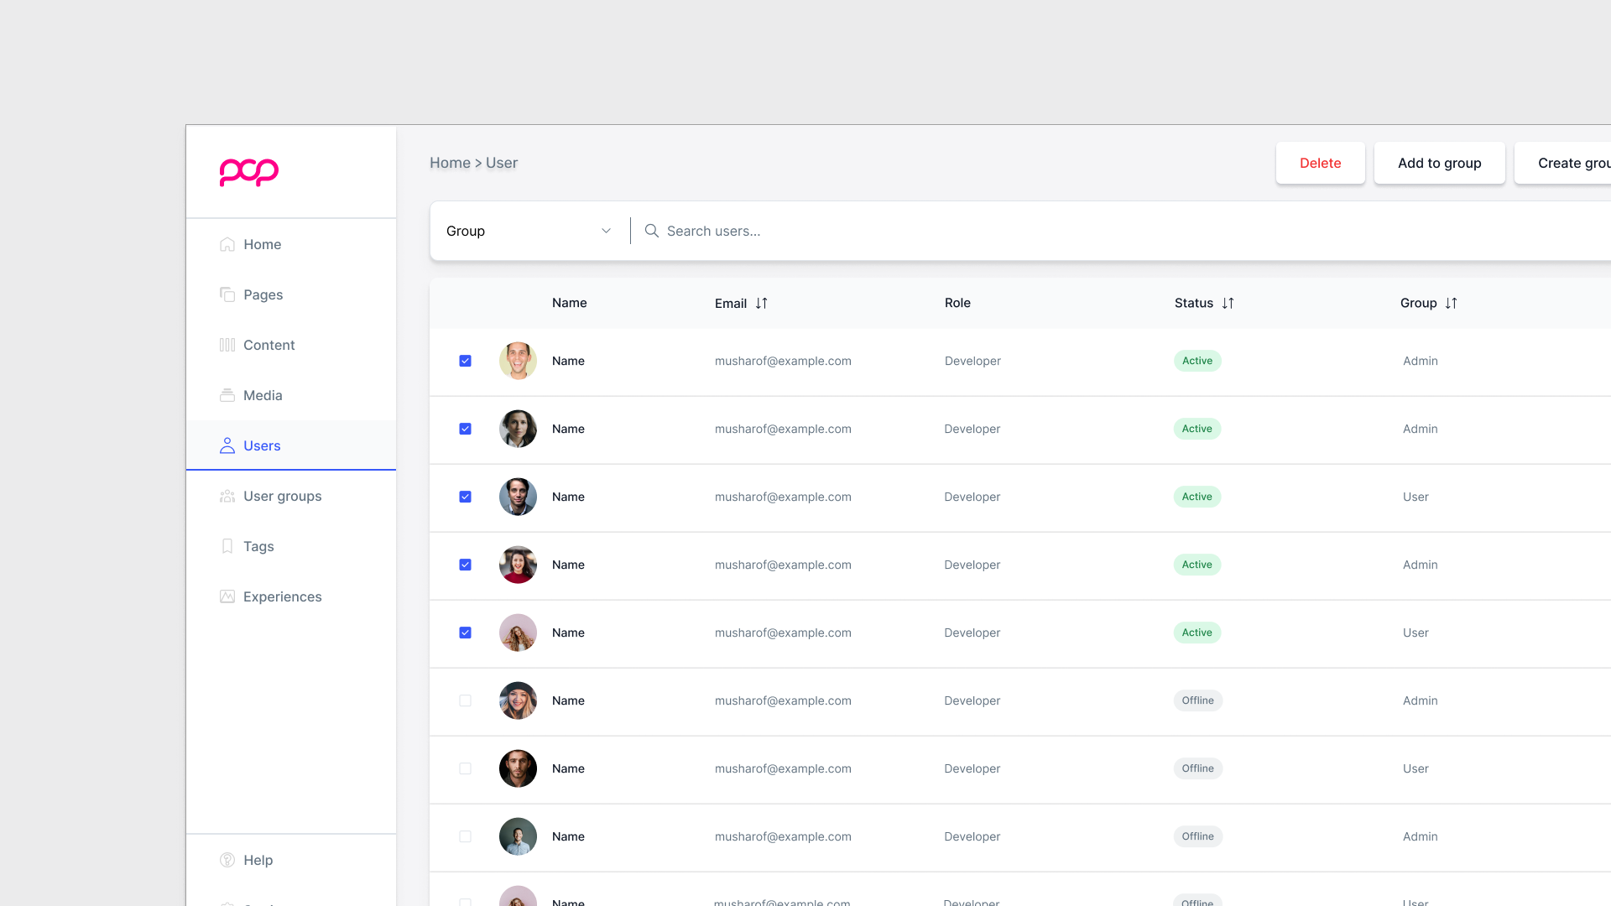Screen dimensions: 1611x906
Task: Click the Tags bookmark icon
Action: [x=227, y=546]
